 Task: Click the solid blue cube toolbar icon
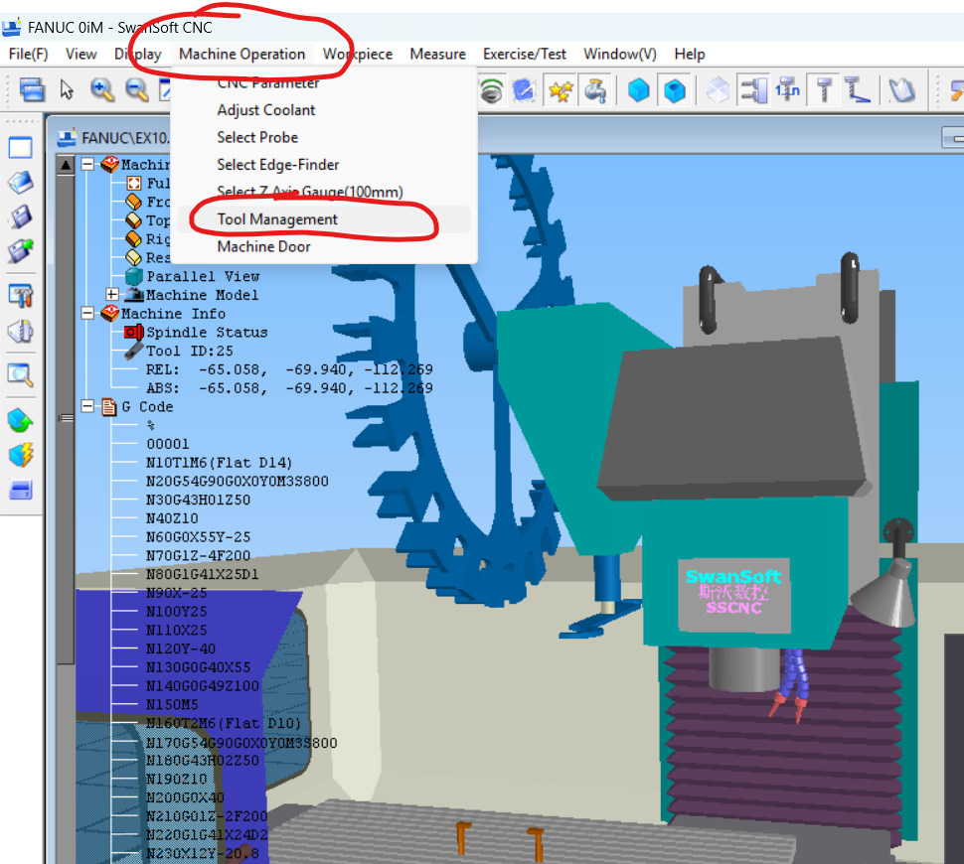638,90
